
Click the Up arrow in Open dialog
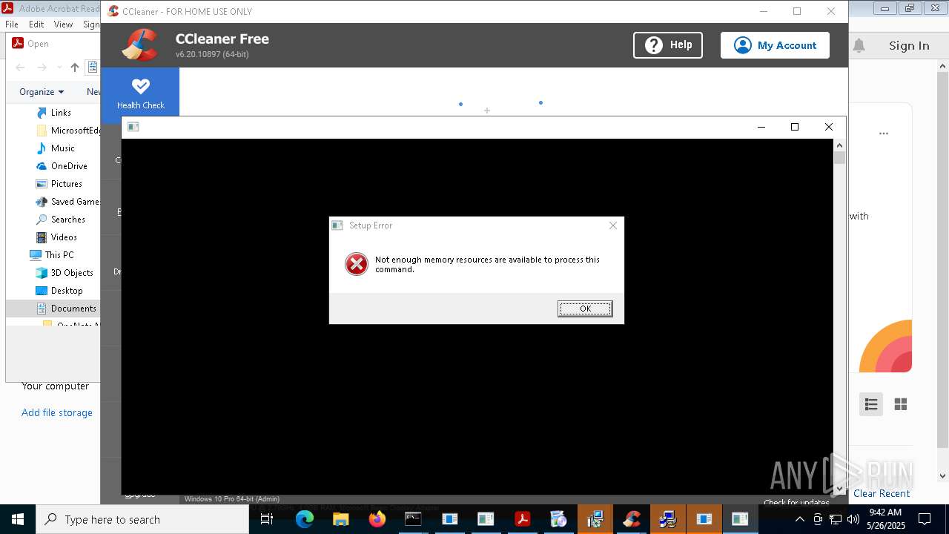[75, 67]
